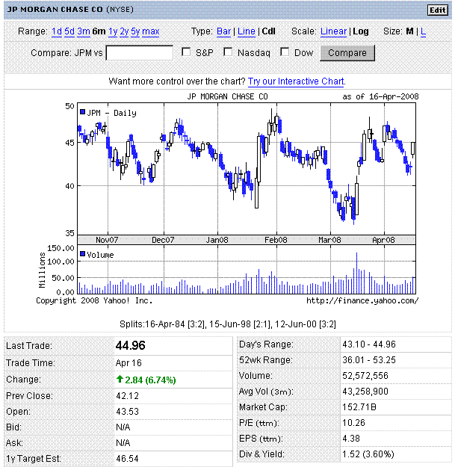Set chart range to 5d
The image size is (455, 467).
pyautogui.click(x=69, y=31)
